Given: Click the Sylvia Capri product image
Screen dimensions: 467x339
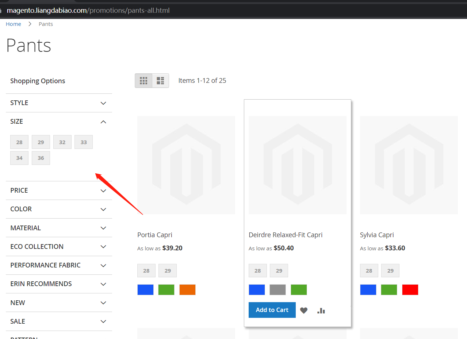Looking at the screenshot, I should [x=409, y=165].
